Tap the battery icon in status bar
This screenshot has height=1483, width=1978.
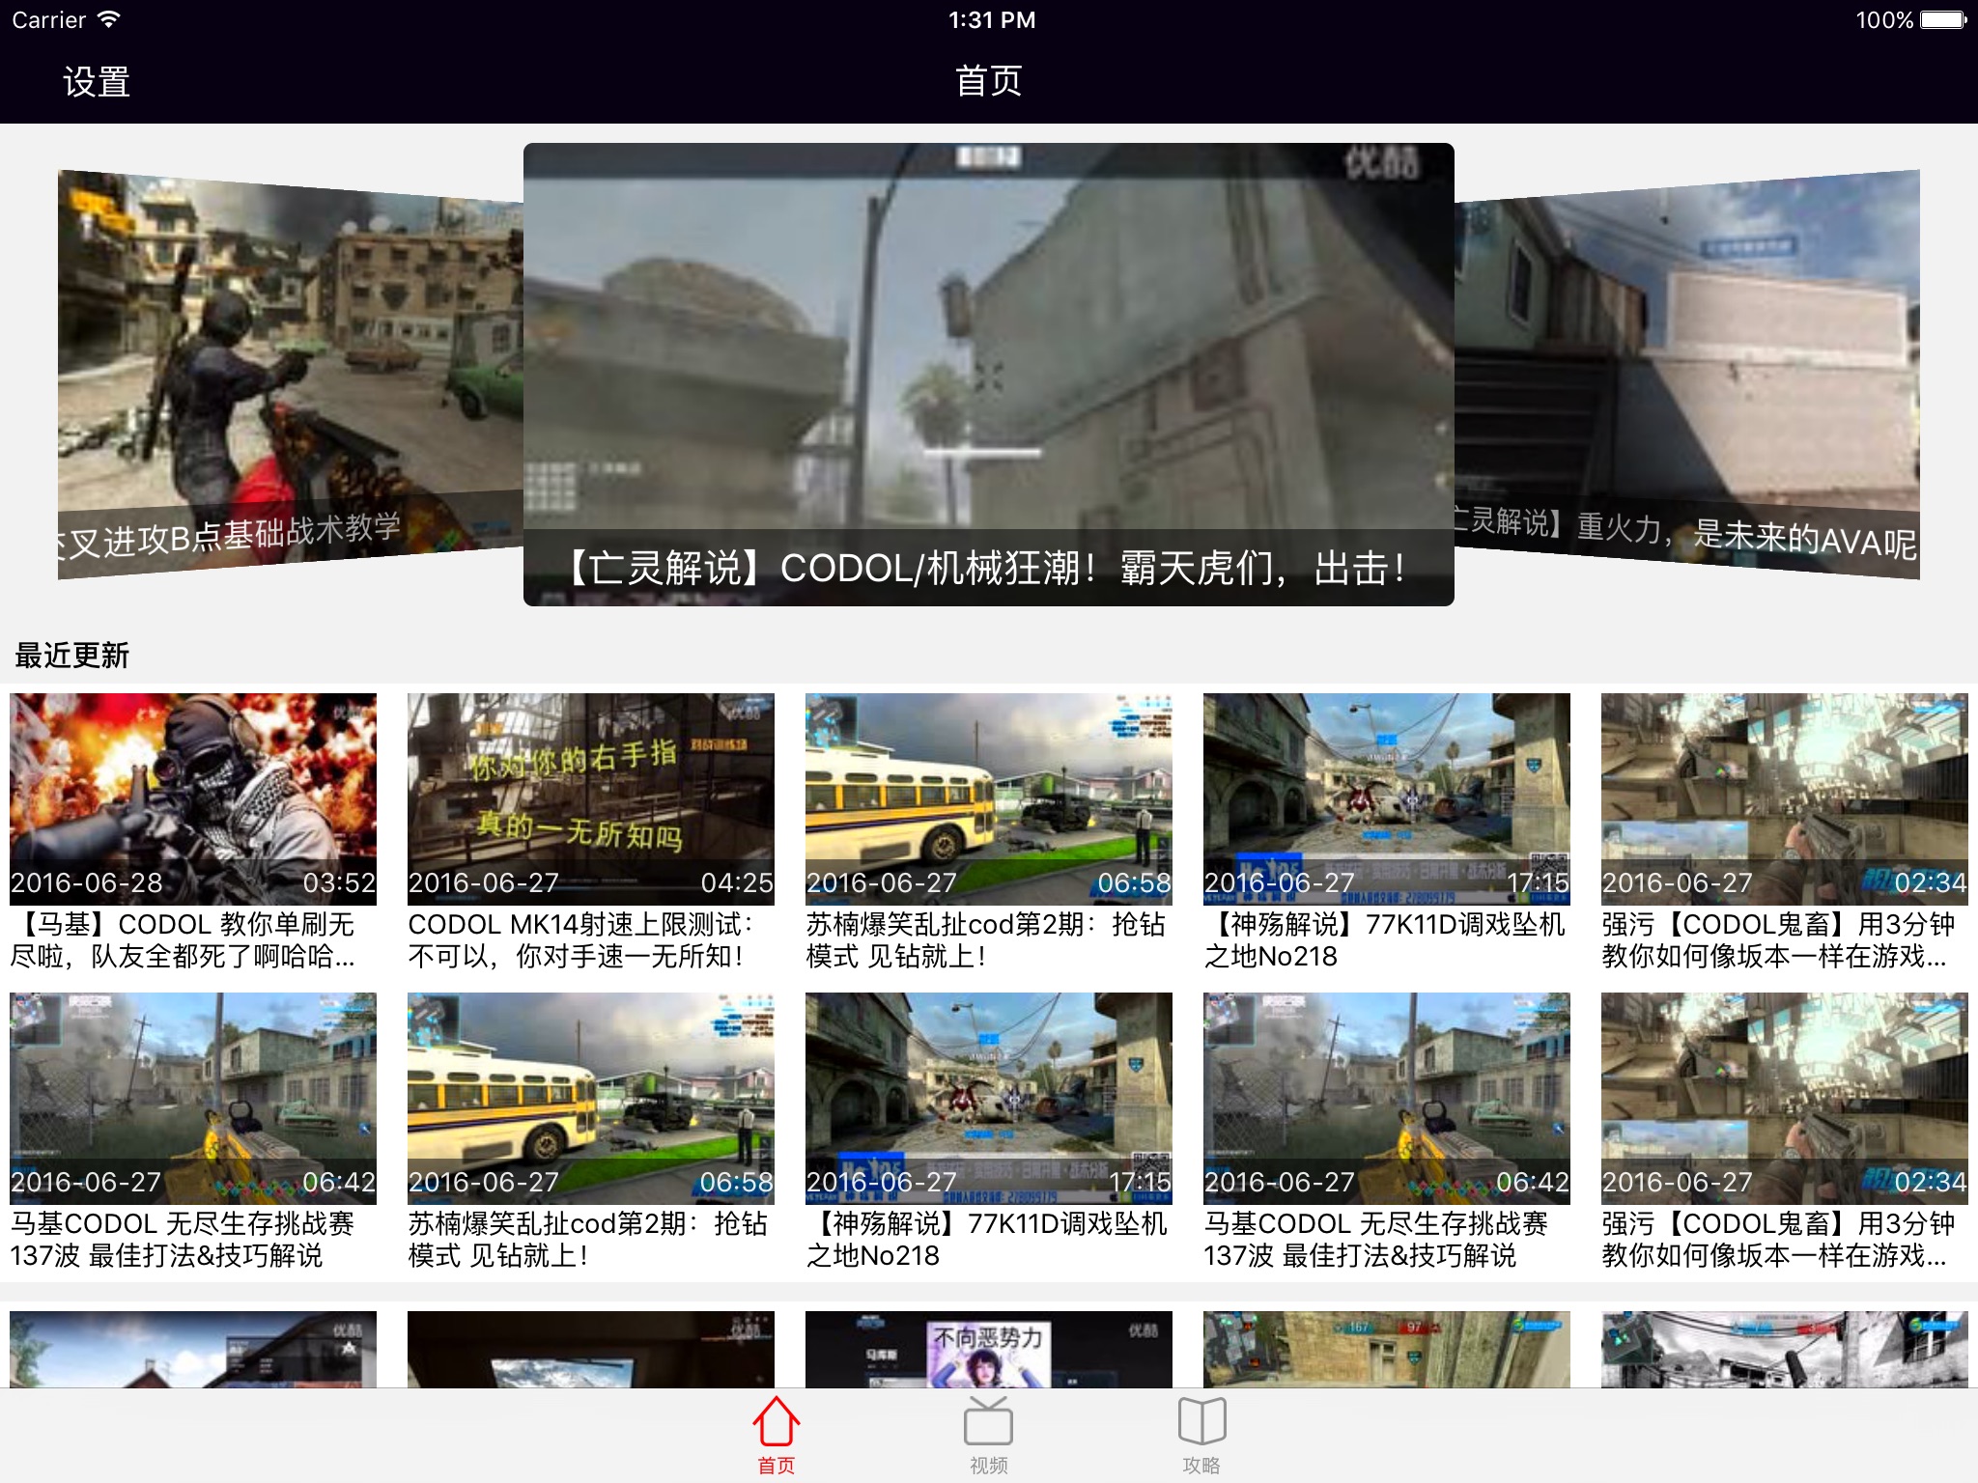coord(1942,20)
